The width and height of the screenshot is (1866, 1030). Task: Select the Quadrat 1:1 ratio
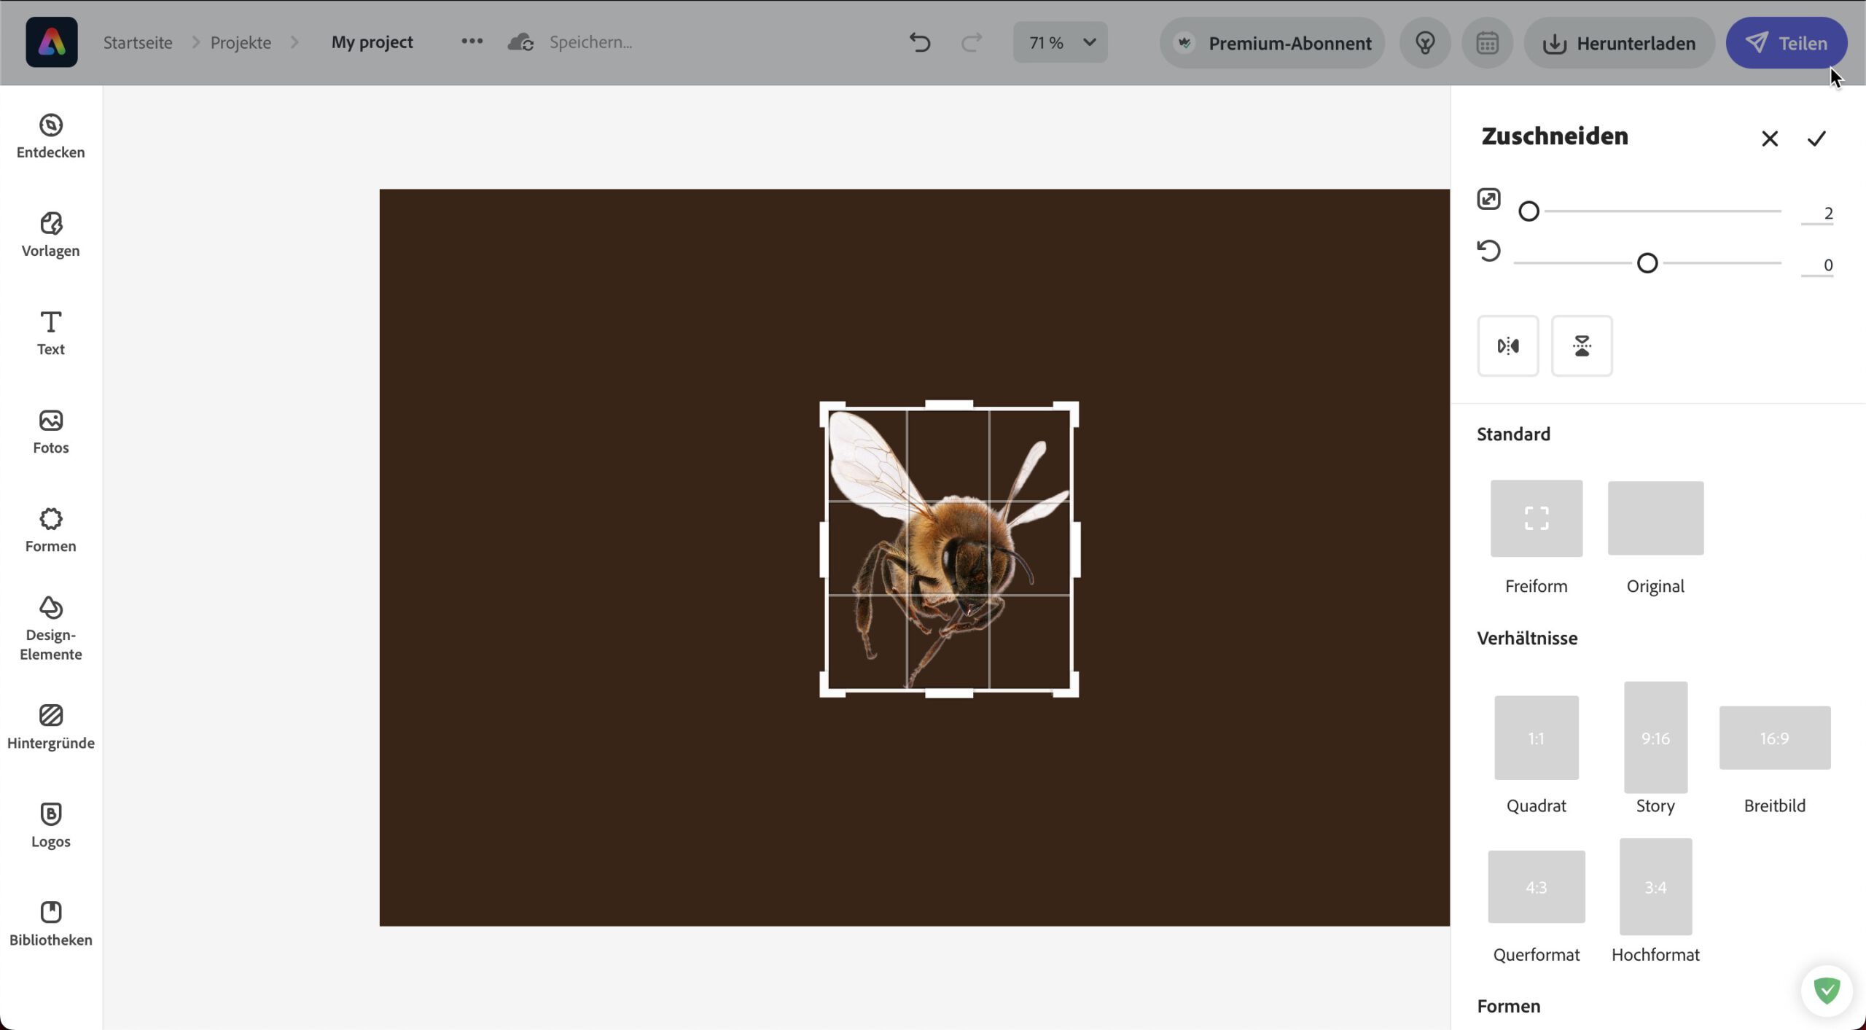tap(1536, 738)
